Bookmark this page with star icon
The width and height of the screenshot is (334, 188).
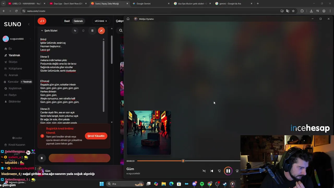click(293, 11)
